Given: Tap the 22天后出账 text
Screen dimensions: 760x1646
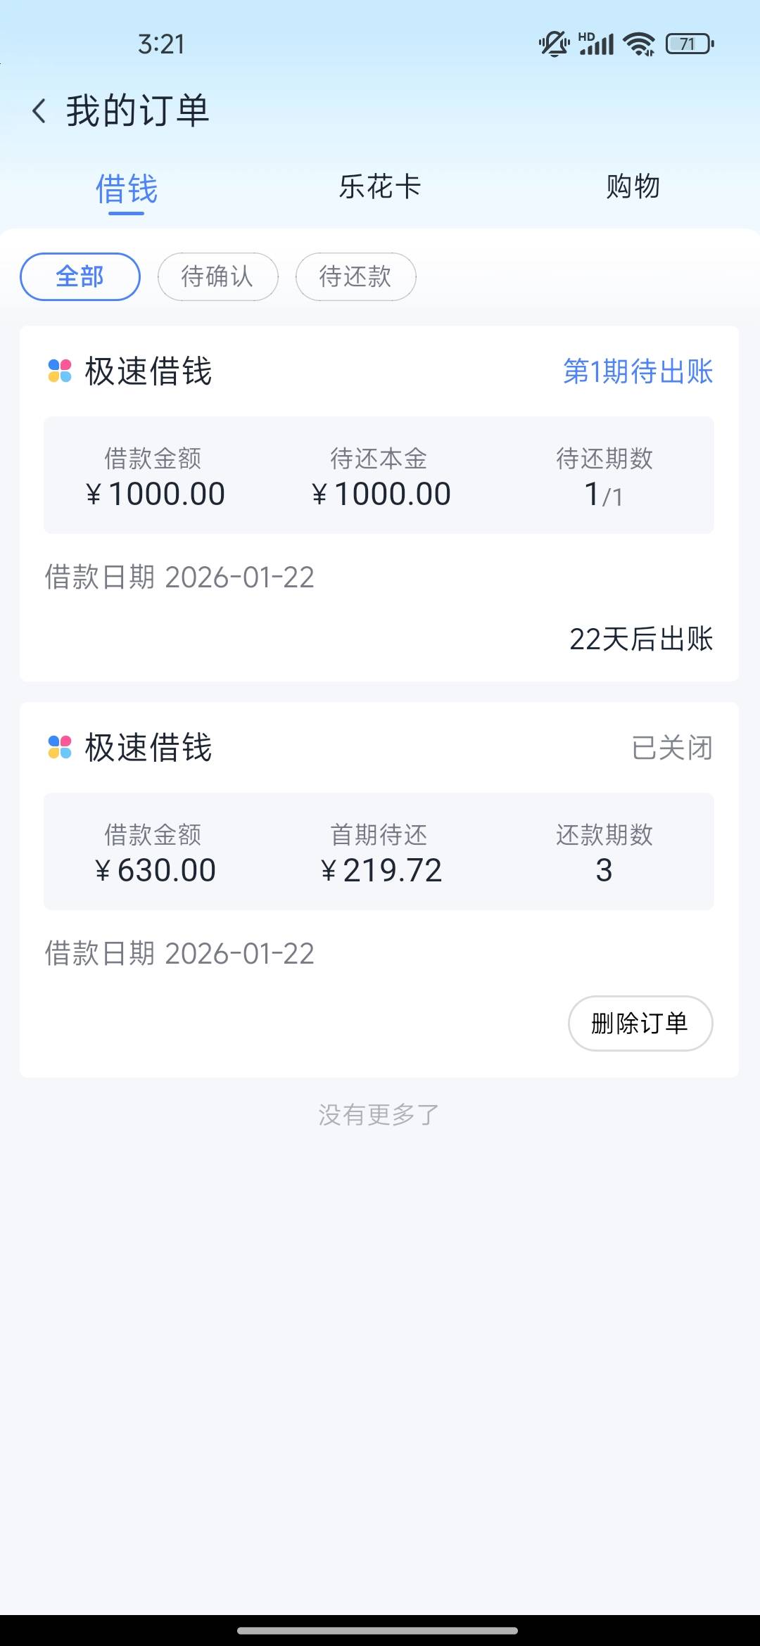Looking at the screenshot, I should pyautogui.click(x=640, y=639).
